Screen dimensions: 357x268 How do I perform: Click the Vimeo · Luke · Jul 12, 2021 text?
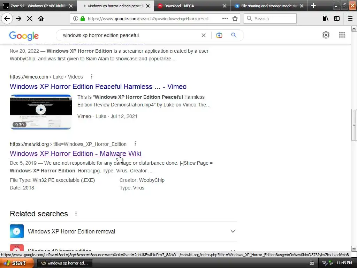coord(107,116)
